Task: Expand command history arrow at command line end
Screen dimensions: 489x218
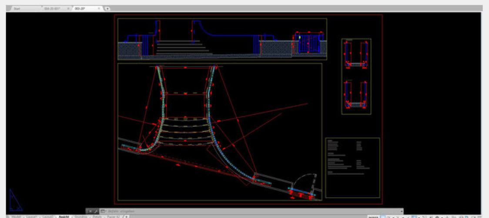Action: pos(401,211)
